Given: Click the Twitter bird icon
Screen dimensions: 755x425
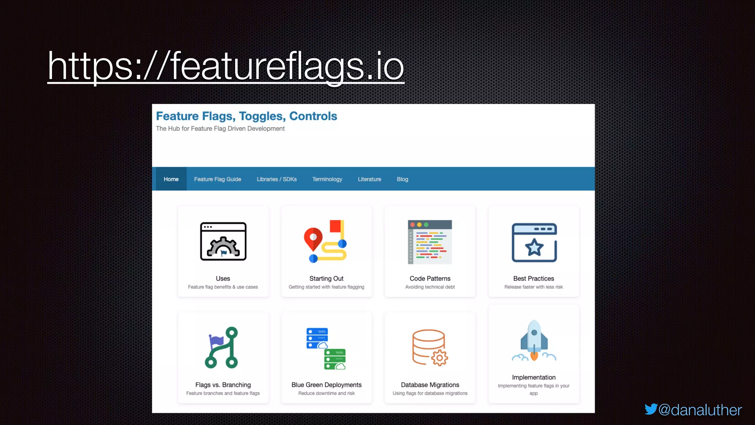Looking at the screenshot, I should pyautogui.click(x=651, y=410).
